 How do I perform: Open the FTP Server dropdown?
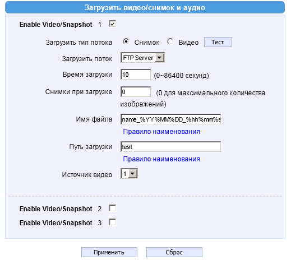[142, 58]
